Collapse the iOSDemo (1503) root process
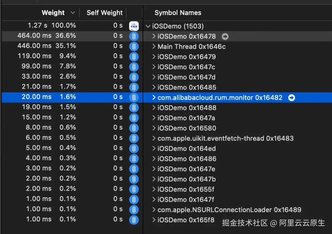 [x=148, y=26]
